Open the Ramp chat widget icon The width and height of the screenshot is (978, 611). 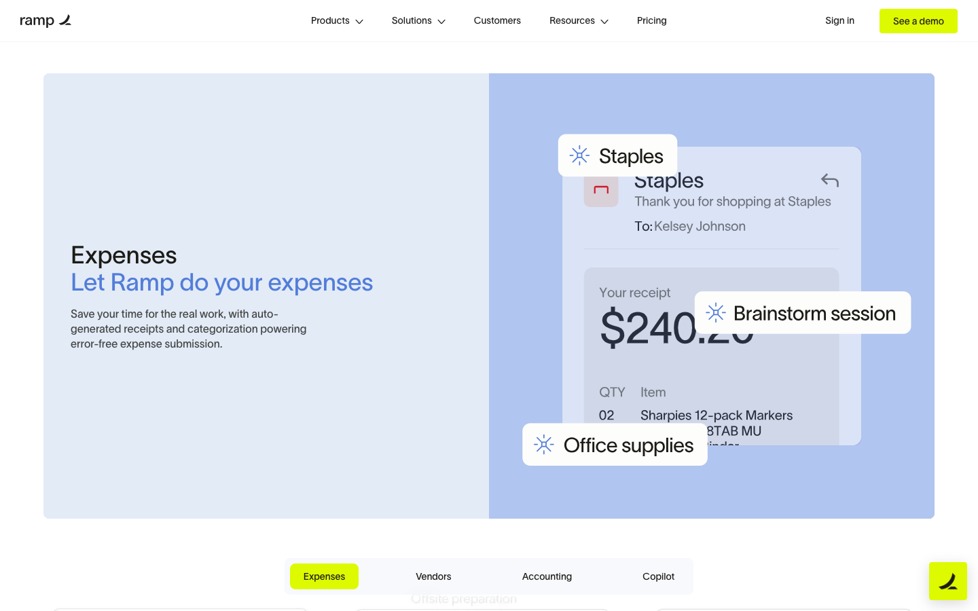click(x=948, y=581)
